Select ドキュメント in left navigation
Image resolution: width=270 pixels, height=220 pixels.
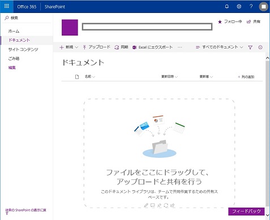(x=27, y=40)
